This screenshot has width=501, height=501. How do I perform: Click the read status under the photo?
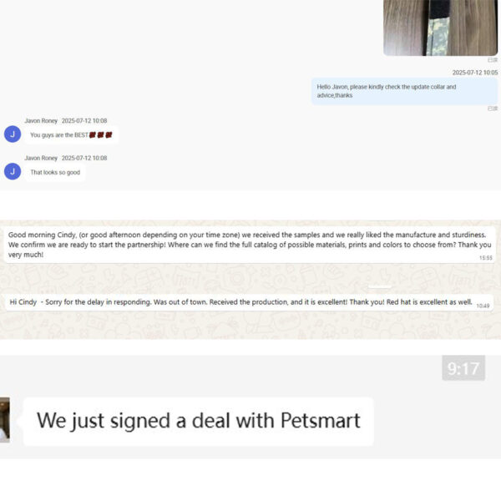(493, 60)
